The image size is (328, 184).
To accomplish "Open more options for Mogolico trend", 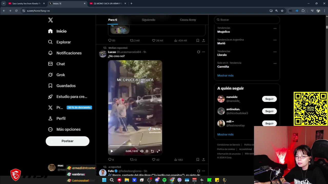I will pyautogui.click(x=275, y=29).
